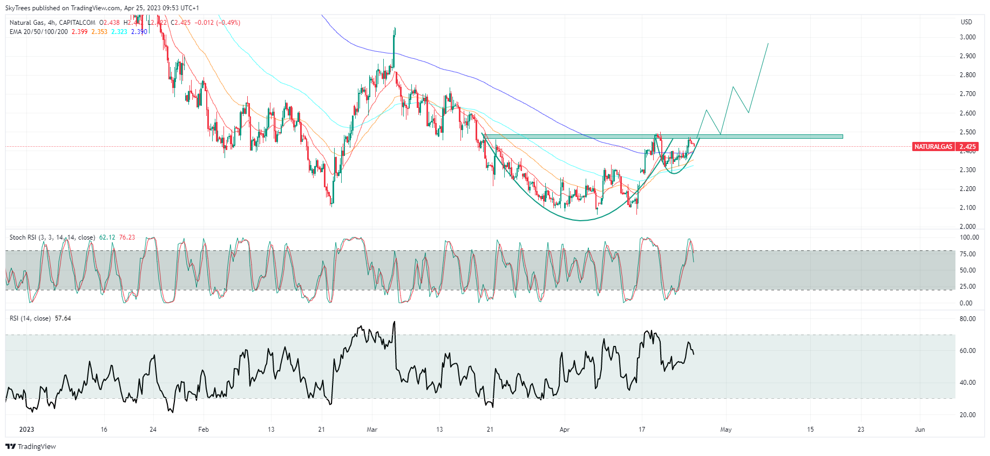This screenshot has width=990, height=456.
Task: Click the 17 date label on the time axis
Action: click(x=642, y=430)
